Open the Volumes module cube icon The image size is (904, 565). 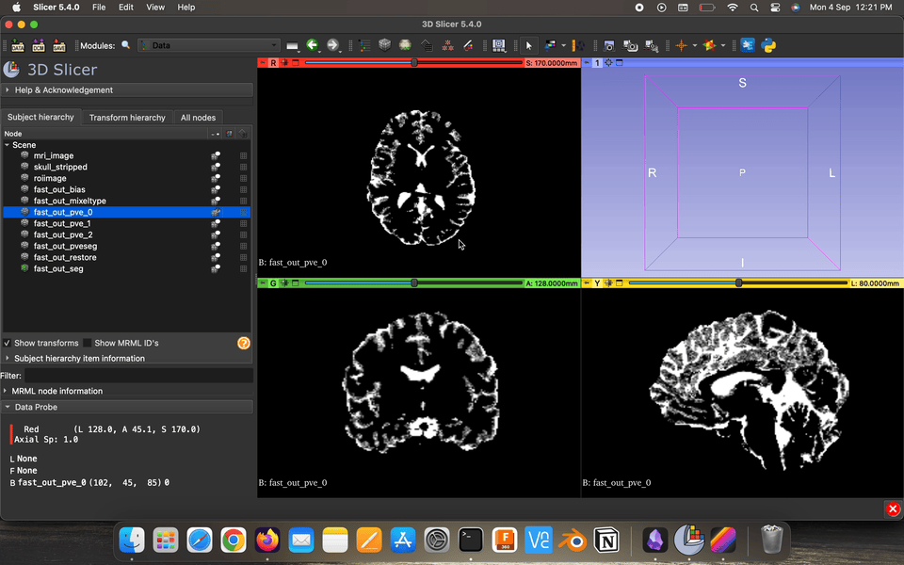pyautogui.click(x=384, y=45)
